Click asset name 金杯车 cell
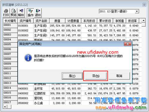 [41, 88]
